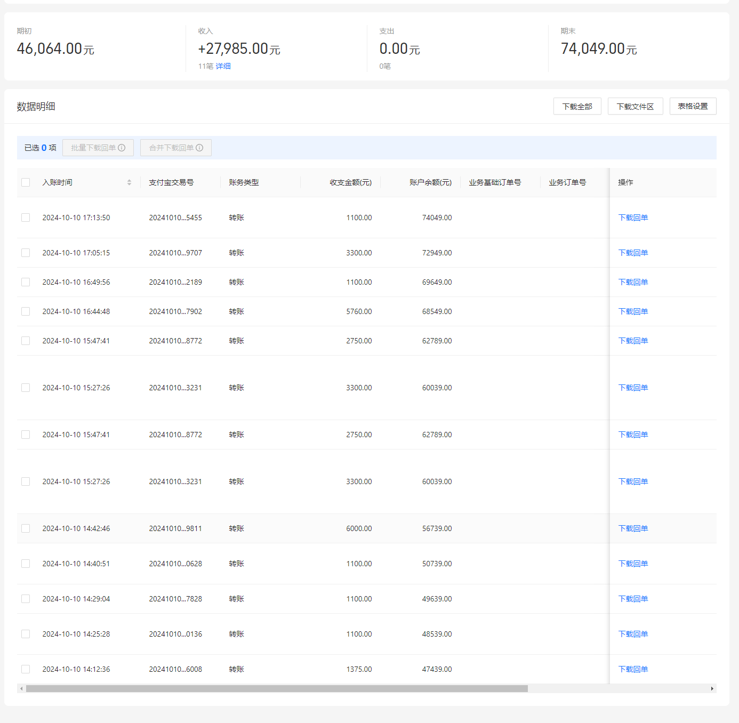Click 下载回单 for transaction 20241010...0628
Image resolution: width=739 pixels, height=723 pixels.
(x=633, y=564)
